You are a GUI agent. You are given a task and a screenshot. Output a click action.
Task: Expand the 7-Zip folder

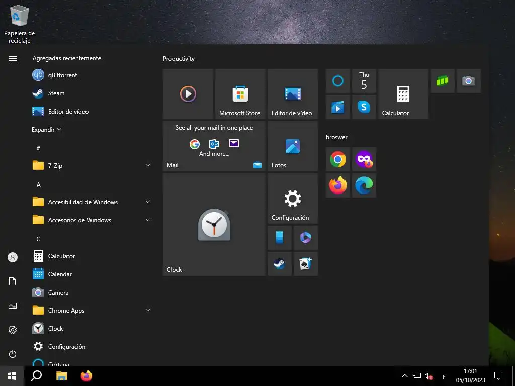(91, 165)
